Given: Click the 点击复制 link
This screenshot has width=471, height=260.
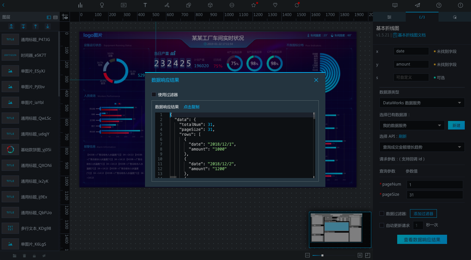Looking at the screenshot, I should (x=191, y=107).
